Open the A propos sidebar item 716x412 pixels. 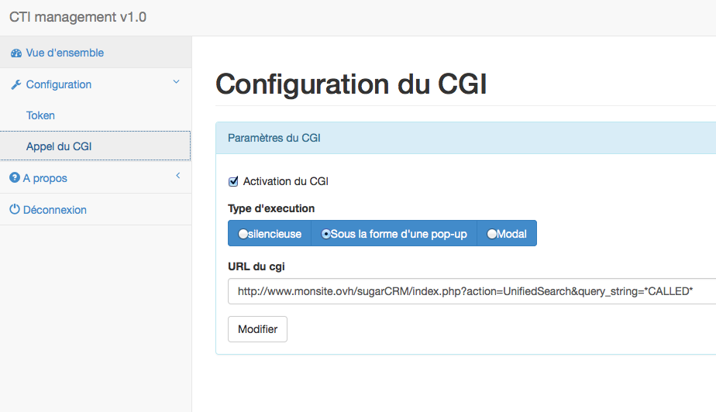[45, 178]
